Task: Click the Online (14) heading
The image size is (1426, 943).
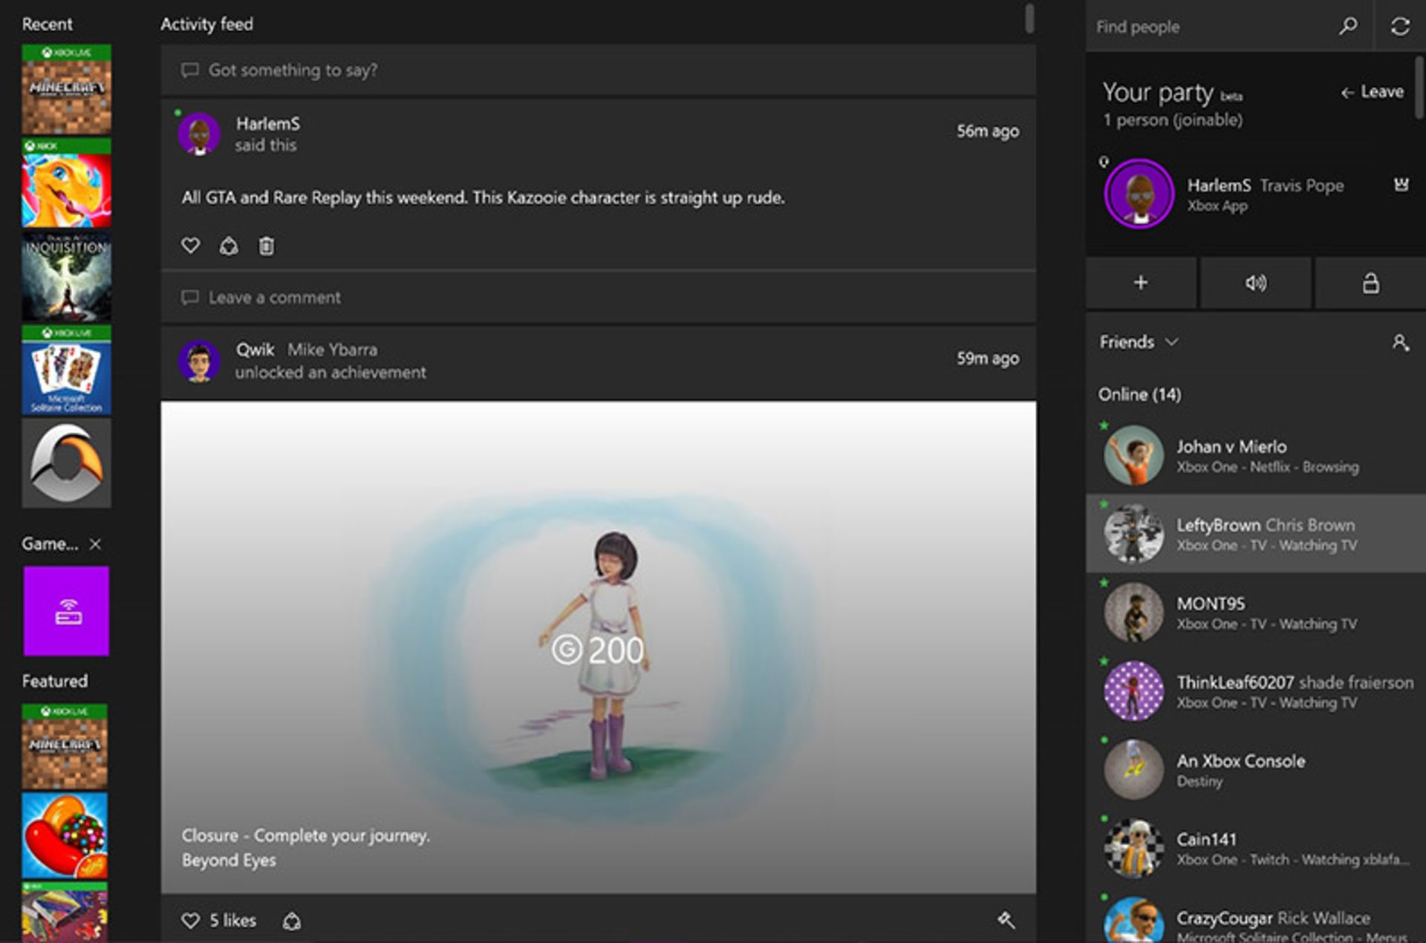Action: click(x=1139, y=394)
